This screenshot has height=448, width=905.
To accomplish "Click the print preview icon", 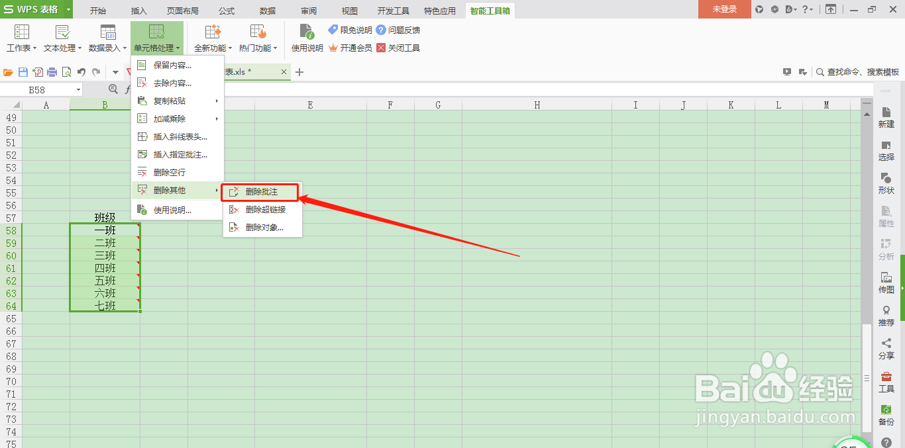I will 66,72.
